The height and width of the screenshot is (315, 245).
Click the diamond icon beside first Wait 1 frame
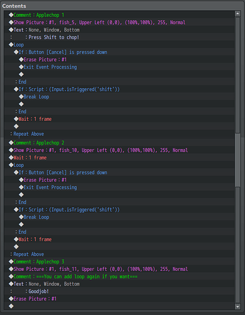coord(16,119)
